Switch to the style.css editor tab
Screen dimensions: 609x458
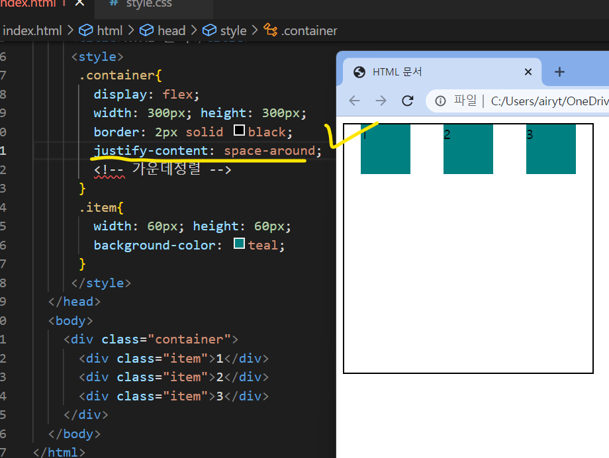point(149,4)
